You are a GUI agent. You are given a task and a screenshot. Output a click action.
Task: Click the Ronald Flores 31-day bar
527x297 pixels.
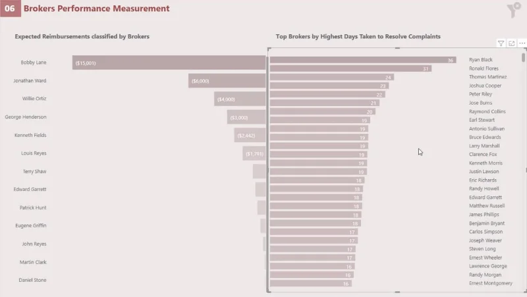pyautogui.click(x=350, y=68)
